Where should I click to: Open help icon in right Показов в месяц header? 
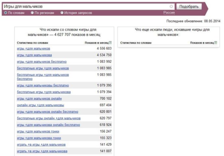pos(216,42)
